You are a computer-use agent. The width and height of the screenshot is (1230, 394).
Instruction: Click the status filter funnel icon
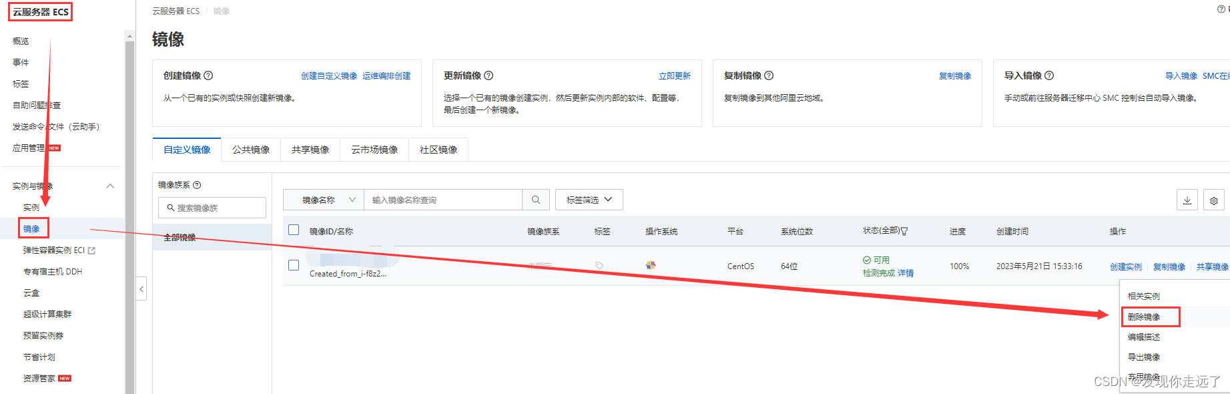904,231
